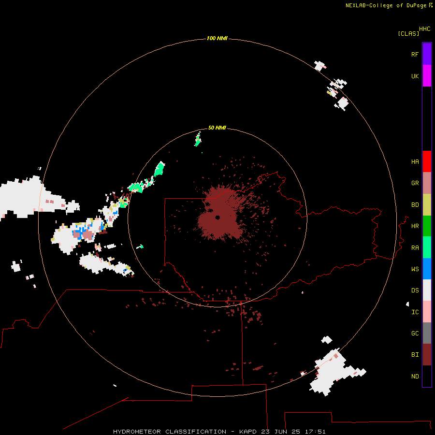
Task: Click the 23 JUN 25 date stamp
Action: point(281,432)
